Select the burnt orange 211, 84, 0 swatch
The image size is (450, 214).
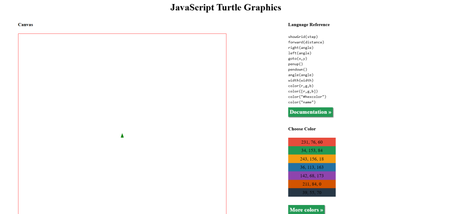[311, 184]
